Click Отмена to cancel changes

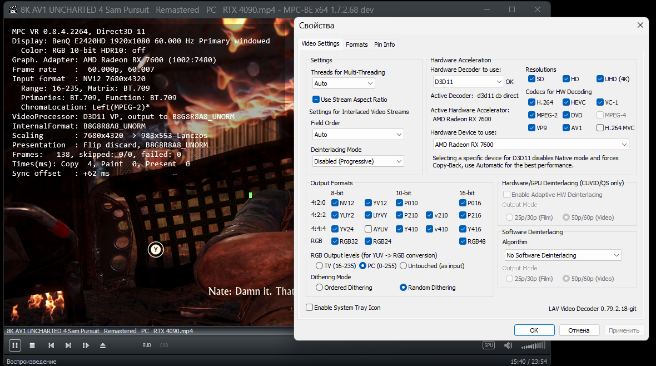click(x=579, y=330)
